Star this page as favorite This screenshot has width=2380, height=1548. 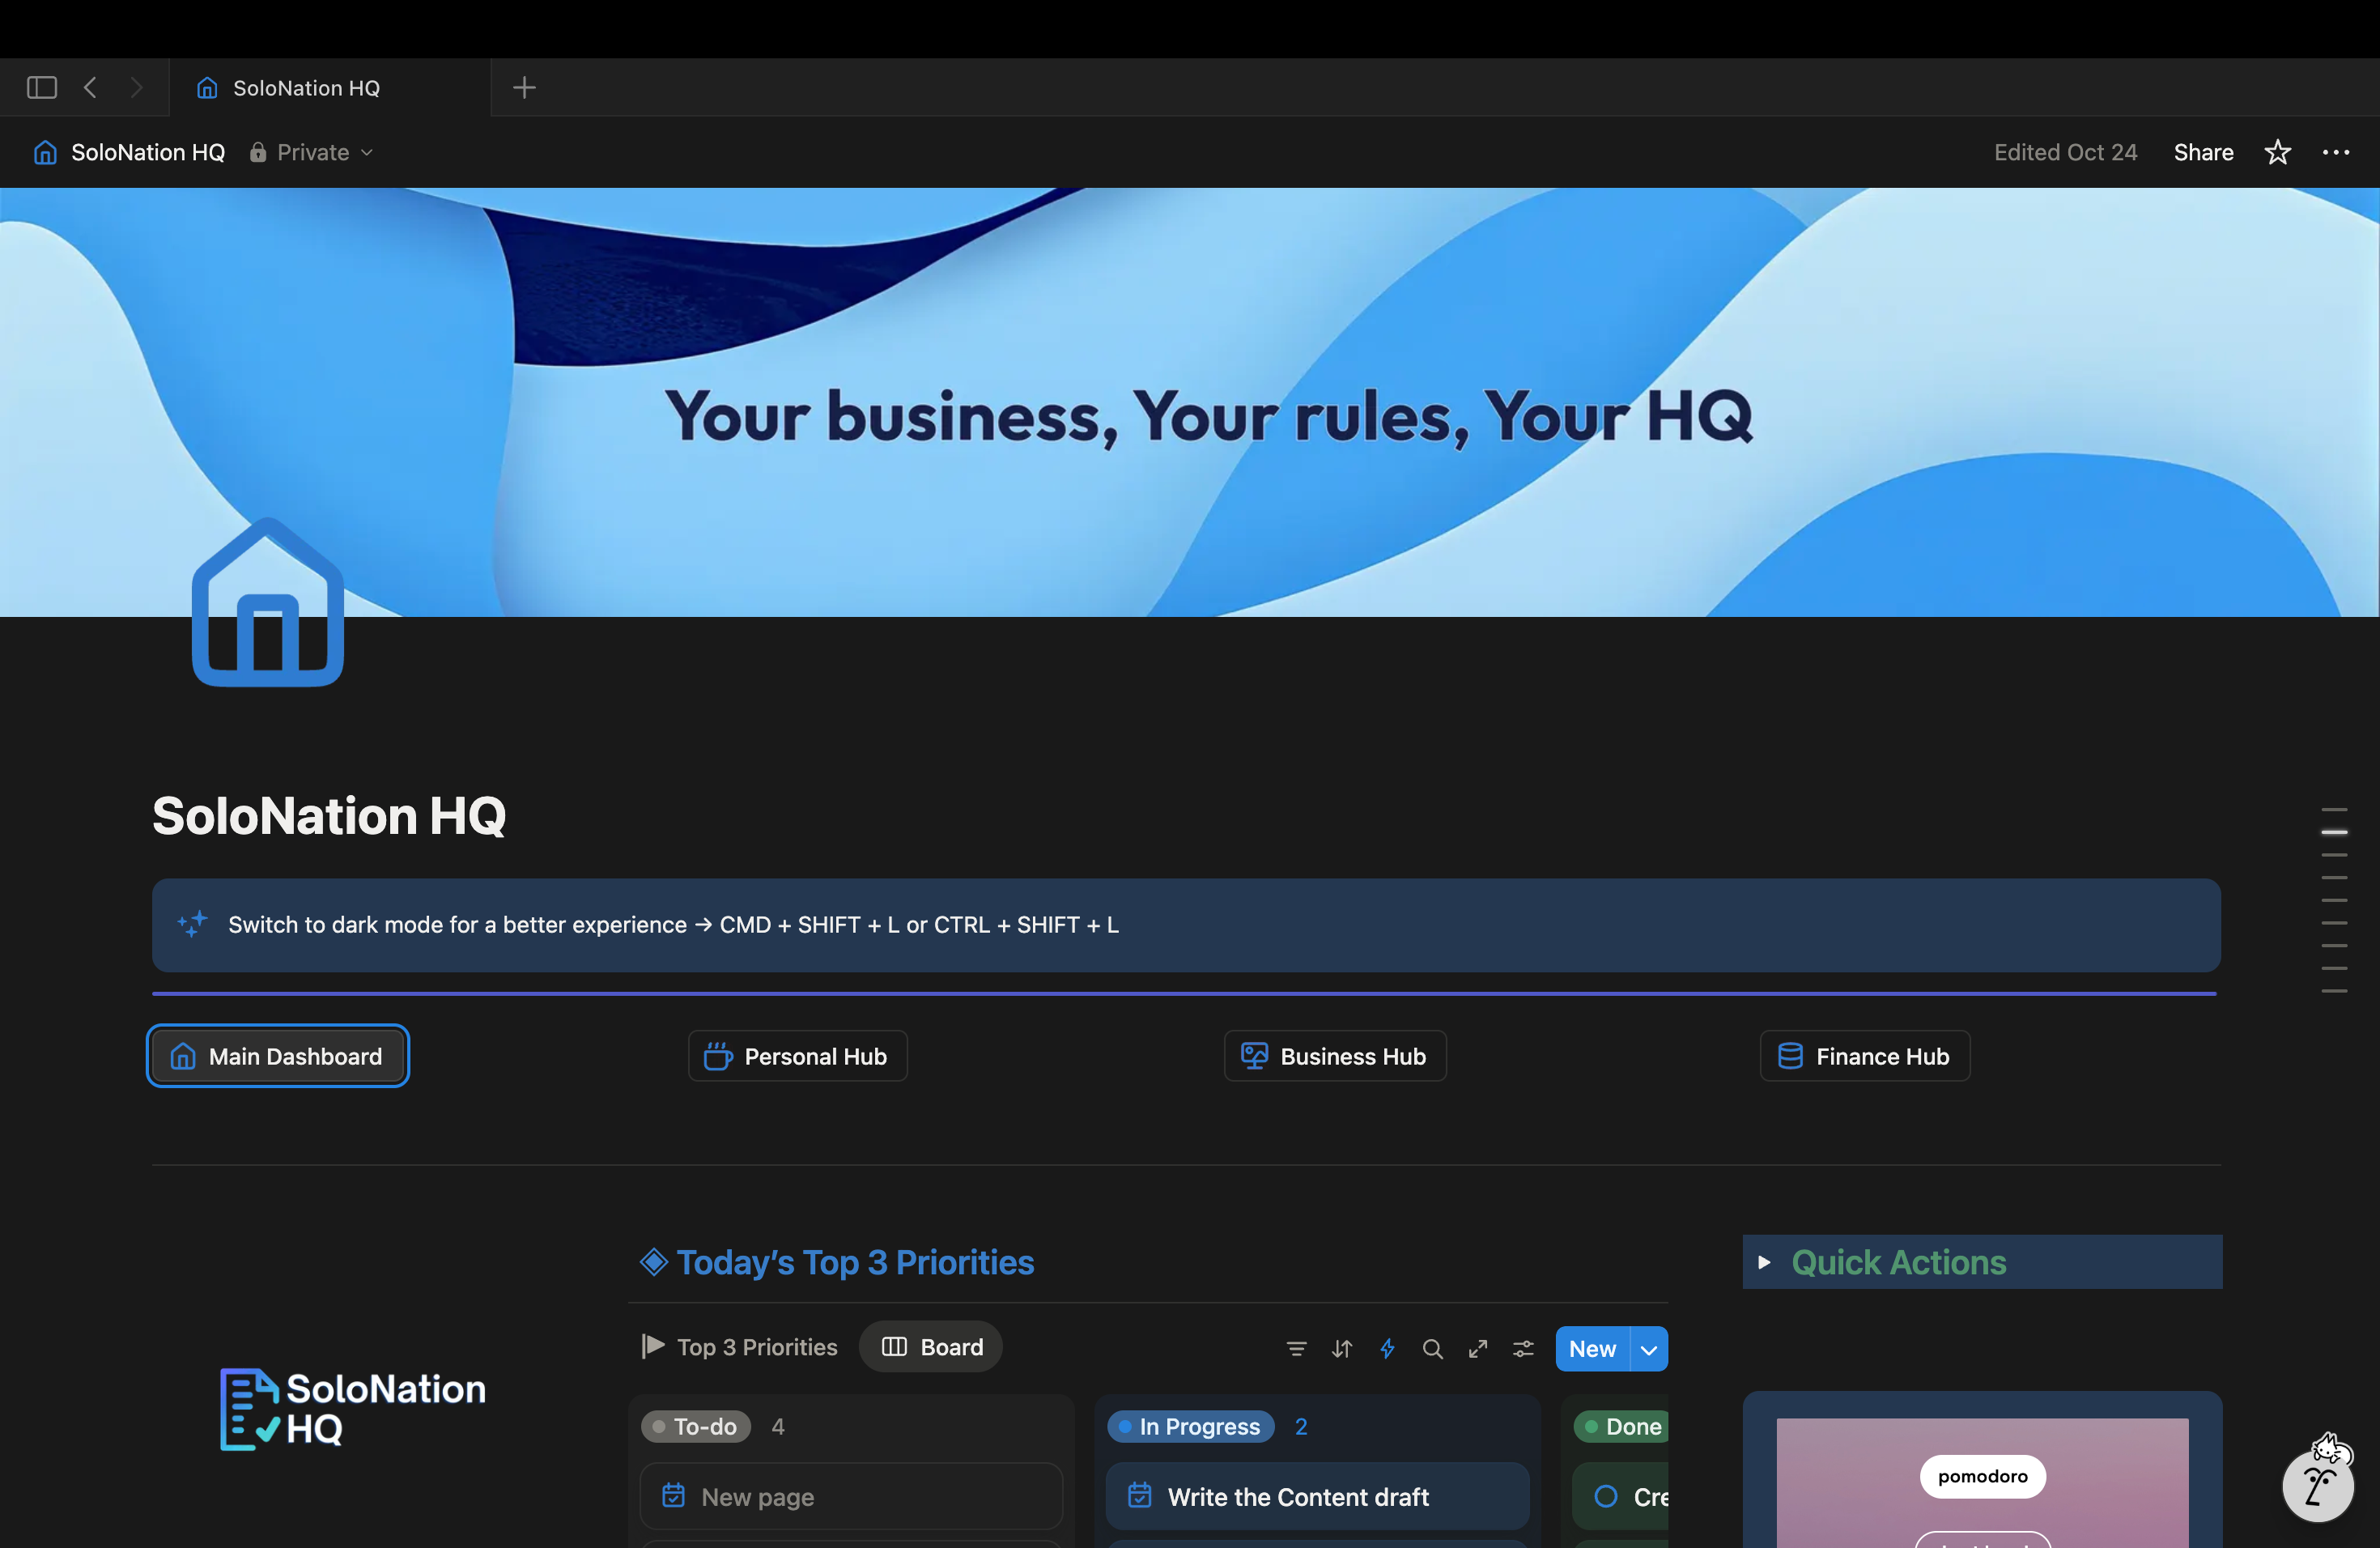pos(2277,152)
